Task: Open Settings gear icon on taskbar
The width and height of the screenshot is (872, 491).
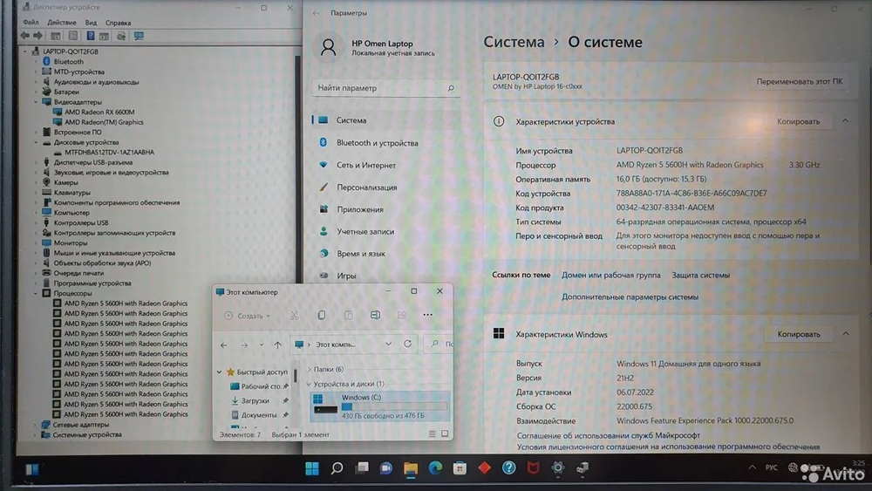Action: coord(557,468)
